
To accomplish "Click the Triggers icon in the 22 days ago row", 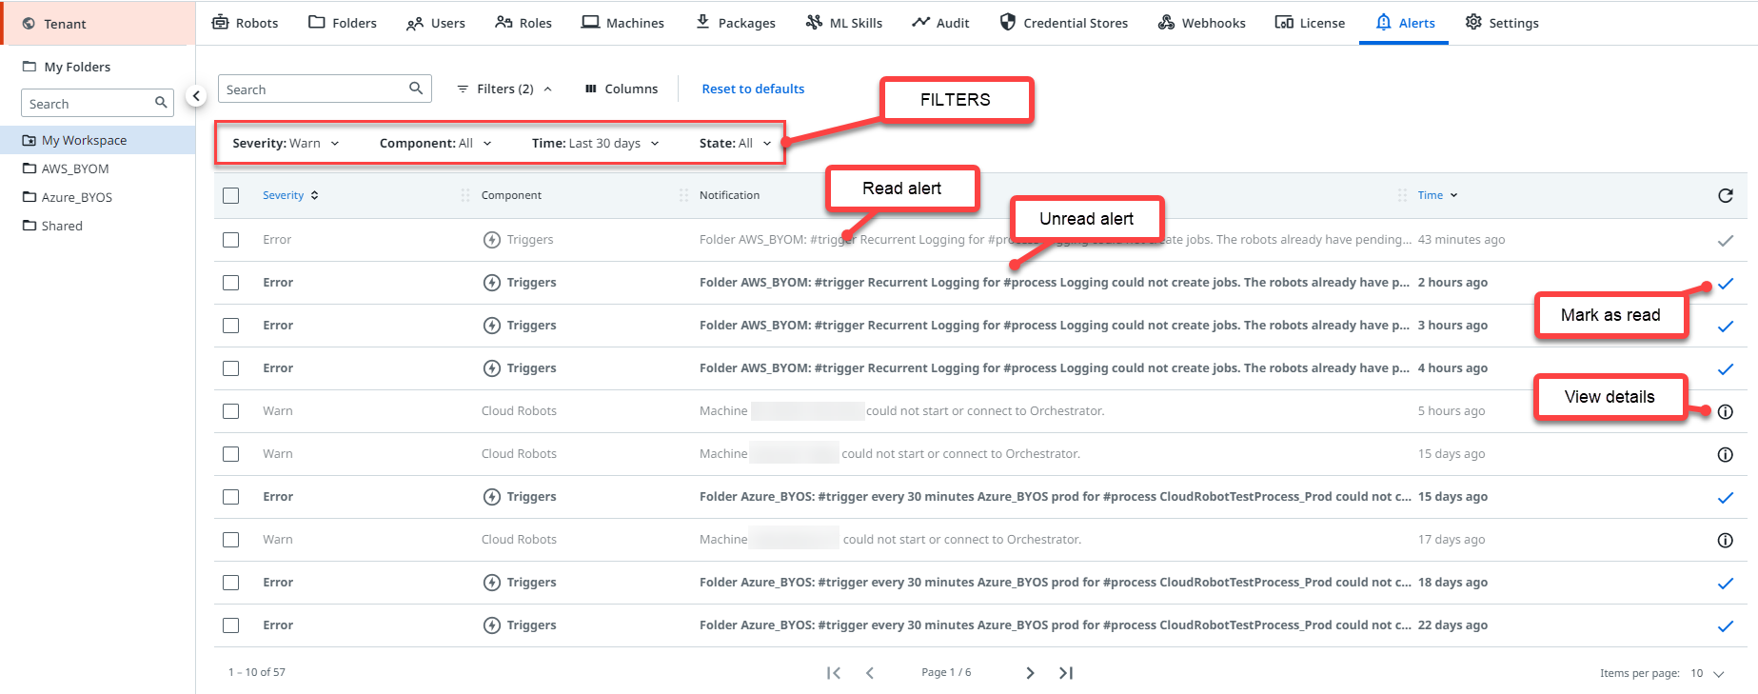I will pyautogui.click(x=492, y=625).
